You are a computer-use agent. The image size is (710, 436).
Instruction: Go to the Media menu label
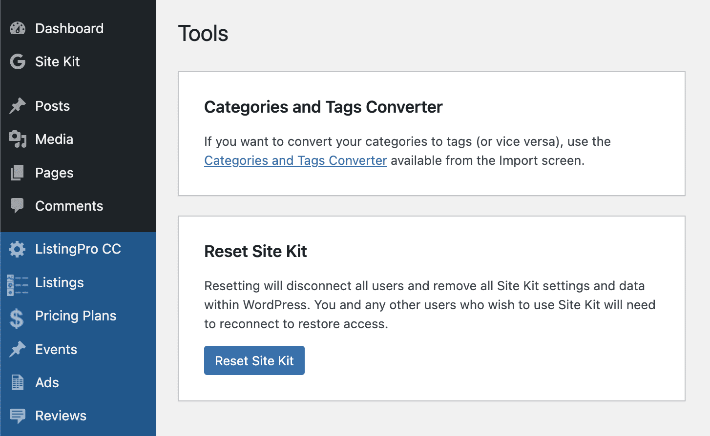click(x=54, y=139)
